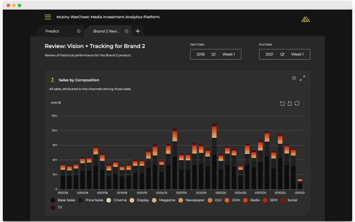This screenshot has height=222, width=355.
Task: Toggle Base Sales legend series
Action: point(63,200)
